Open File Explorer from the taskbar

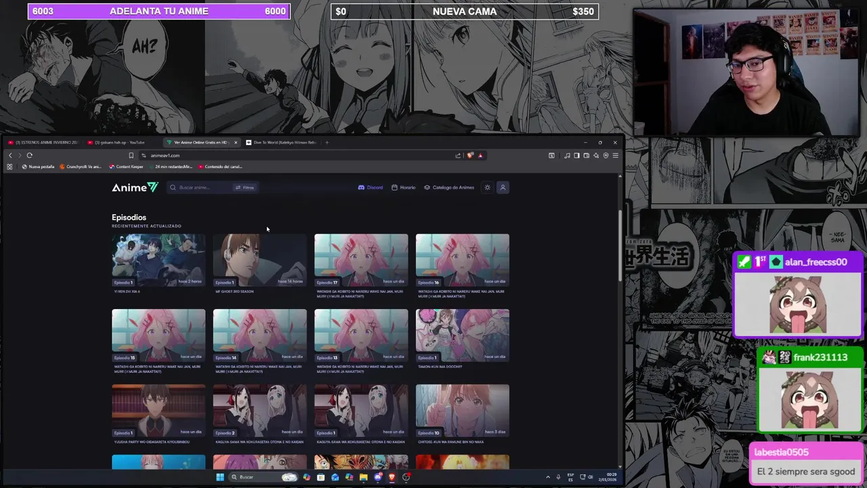[363, 476]
